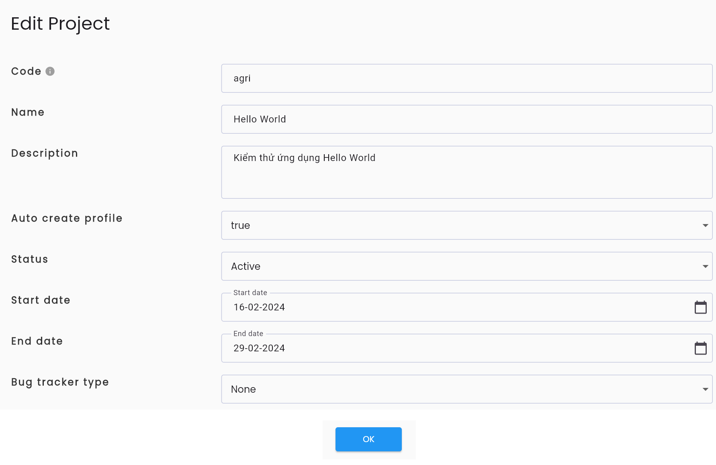Click the End date field value 29-02-2024
This screenshot has height=465, width=716.
[259, 348]
